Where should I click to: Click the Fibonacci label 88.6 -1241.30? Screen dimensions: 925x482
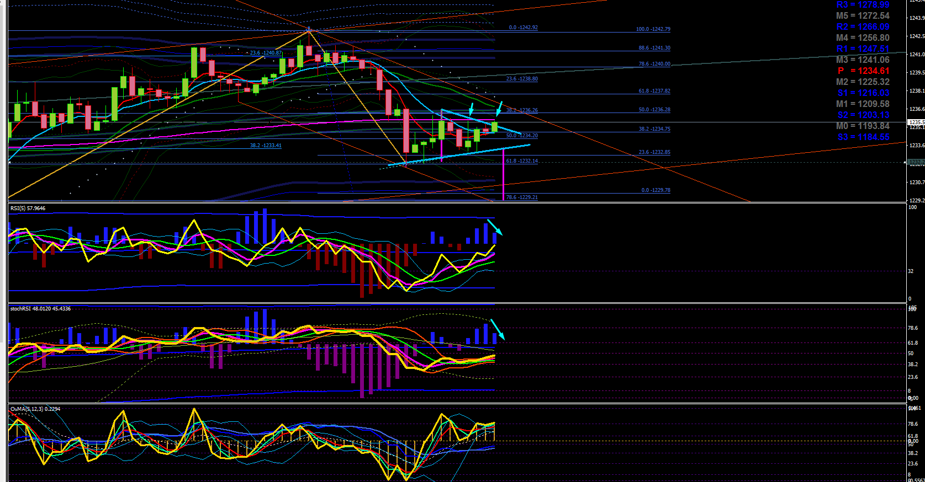(x=654, y=48)
